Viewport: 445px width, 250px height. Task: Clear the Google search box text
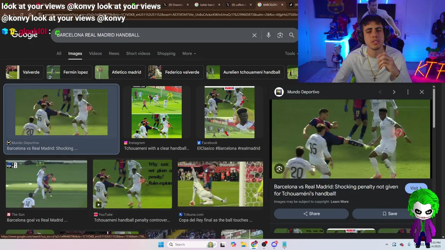pyautogui.click(x=254, y=35)
